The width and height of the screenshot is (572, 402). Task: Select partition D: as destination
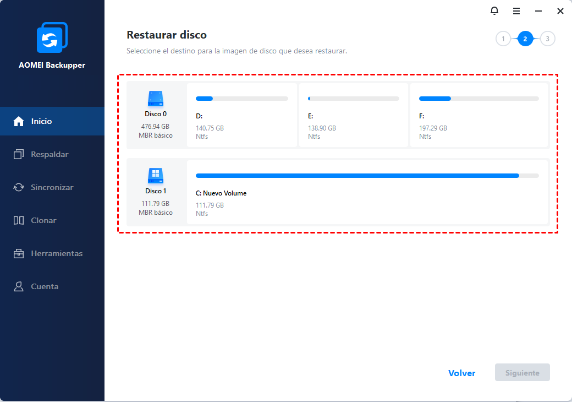pyautogui.click(x=241, y=116)
